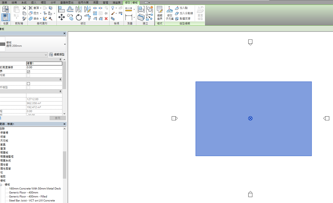Open the 視圖 ribbon tab

pos(96,3)
